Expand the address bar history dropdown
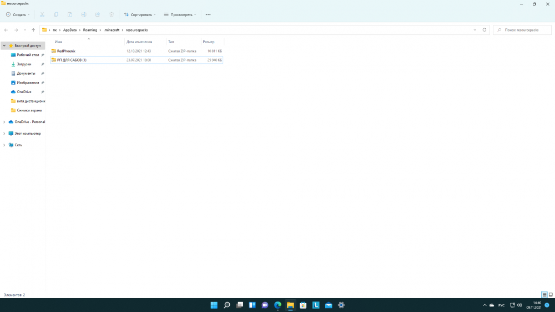The image size is (555, 312). [x=475, y=30]
